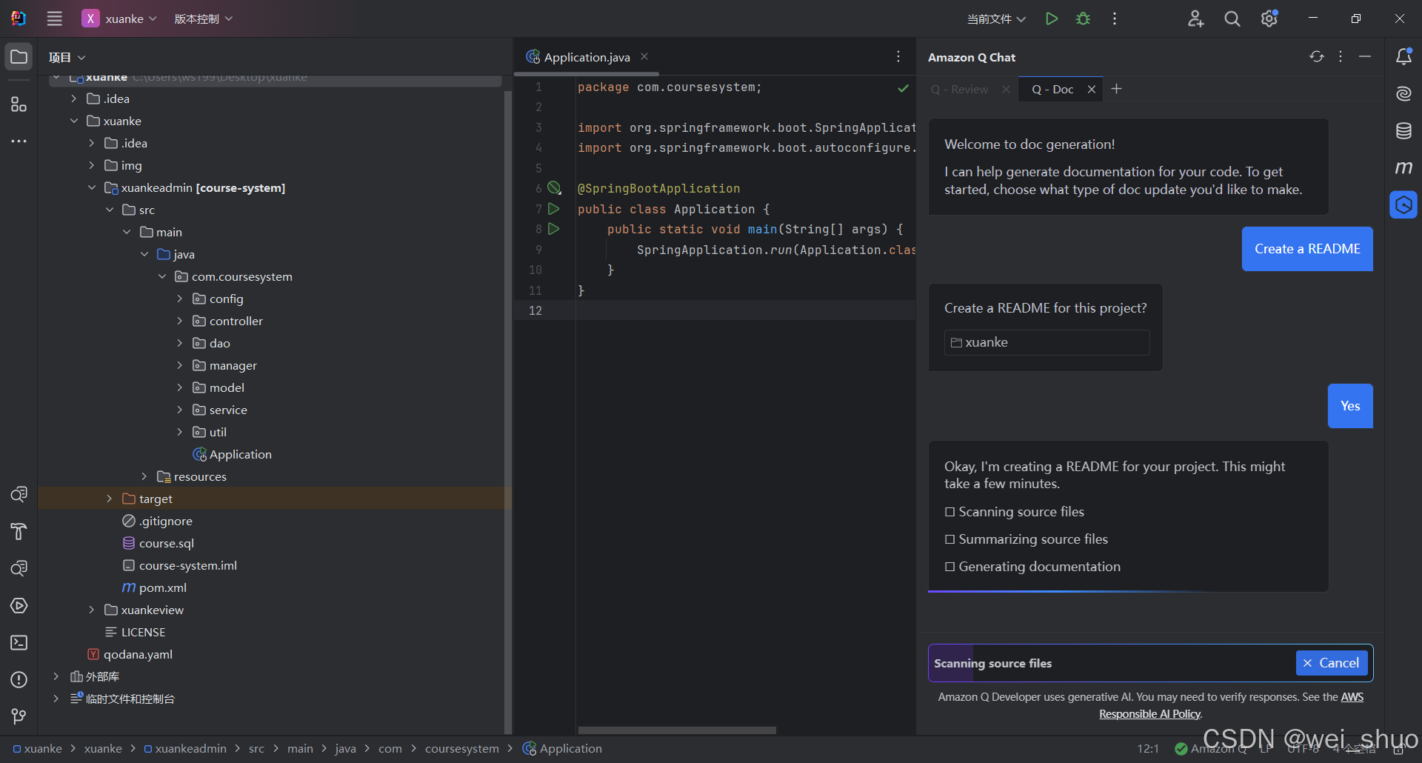Click the project tree vertical scrollbar
The image size is (1422, 763).
(507, 411)
